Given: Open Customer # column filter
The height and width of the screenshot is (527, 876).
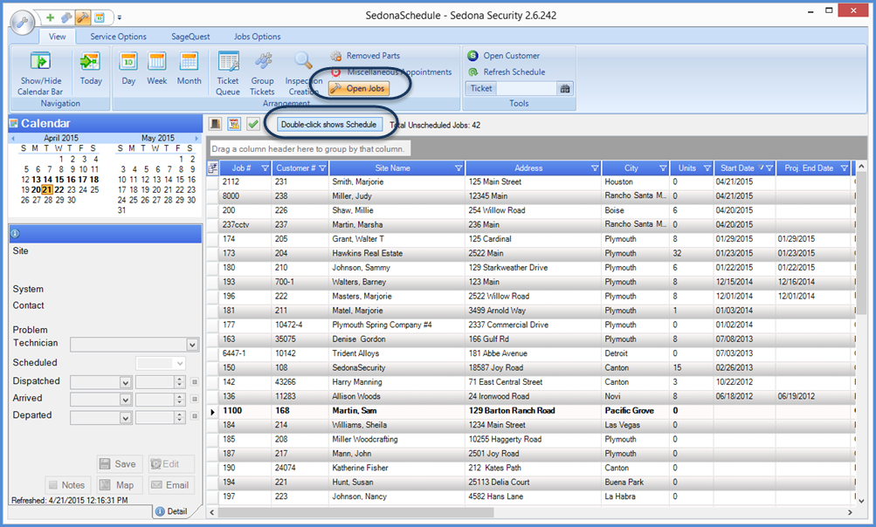Looking at the screenshot, I should coord(322,168).
